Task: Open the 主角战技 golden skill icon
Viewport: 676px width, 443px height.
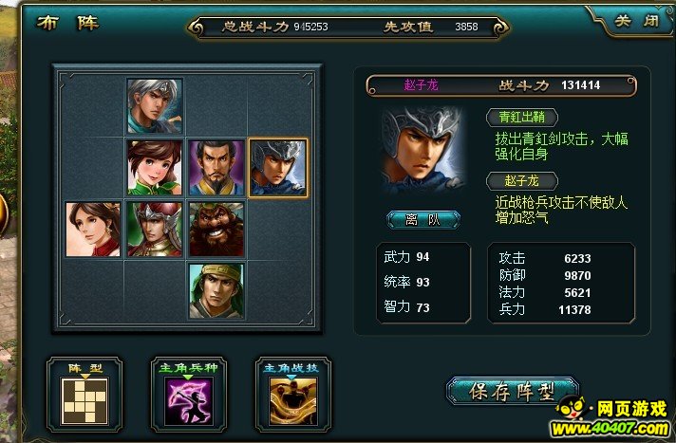Action: 293,401
